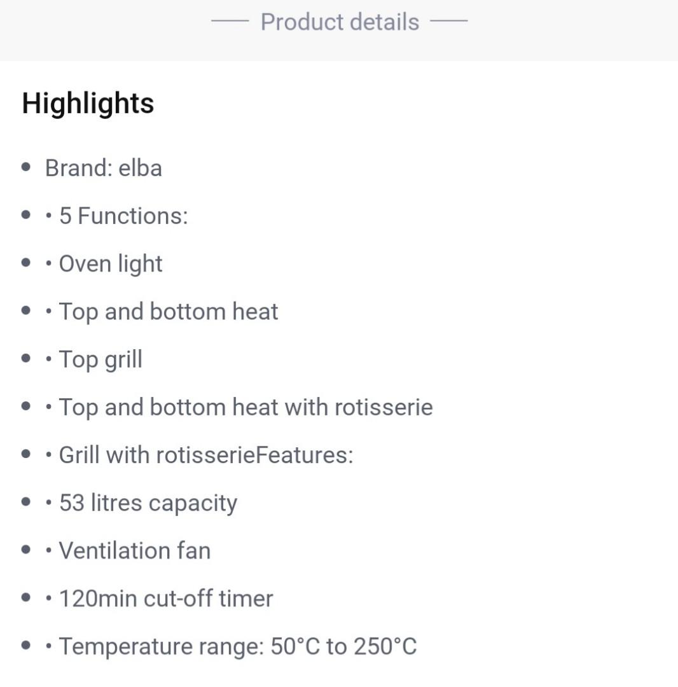
Task: Click the "Top grill" list item
Action: point(100,359)
